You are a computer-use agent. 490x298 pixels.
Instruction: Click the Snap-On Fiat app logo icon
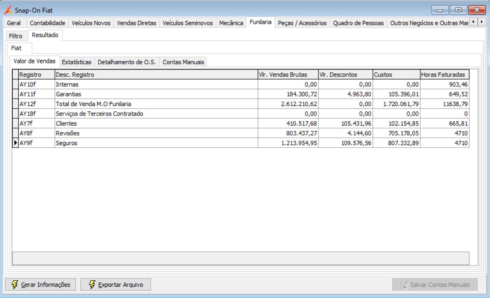[x=8, y=10]
